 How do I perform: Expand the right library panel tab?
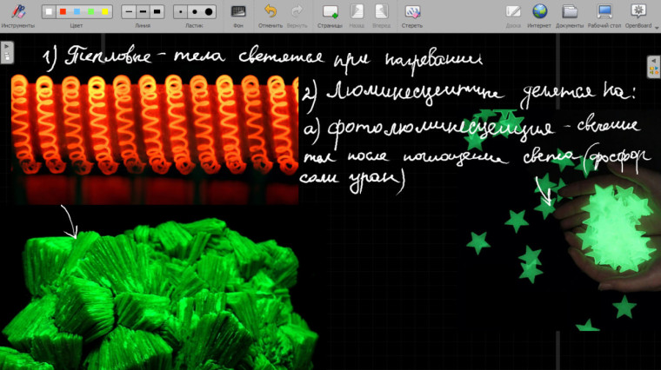point(654,67)
